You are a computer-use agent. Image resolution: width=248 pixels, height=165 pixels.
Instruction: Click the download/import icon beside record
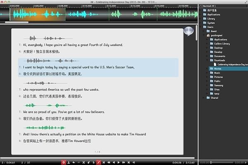[x=69, y=162]
